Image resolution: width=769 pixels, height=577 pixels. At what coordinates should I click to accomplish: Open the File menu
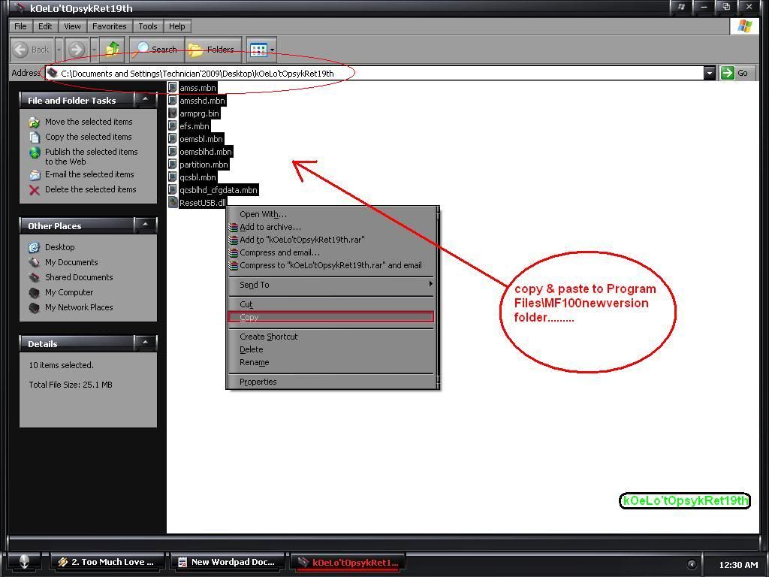click(20, 26)
